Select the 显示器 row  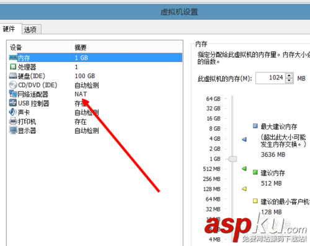[95, 131]
